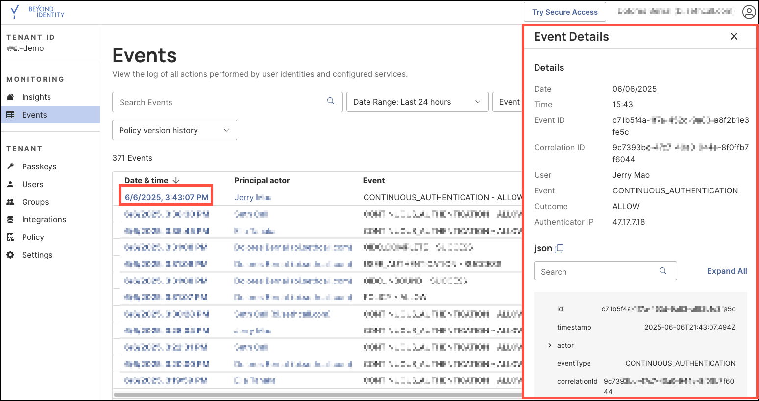Click the magnifier icon in Search Events

tap(331, 101)
